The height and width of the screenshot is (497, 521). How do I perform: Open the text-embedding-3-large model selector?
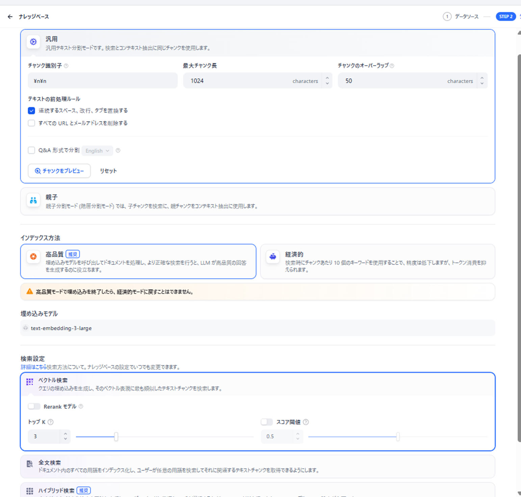(257, 328)
